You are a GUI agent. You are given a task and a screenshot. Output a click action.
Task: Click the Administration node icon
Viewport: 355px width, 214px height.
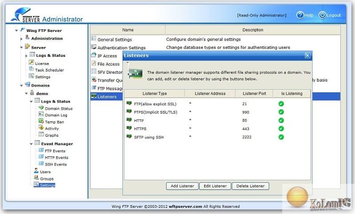tap(28, 37)
